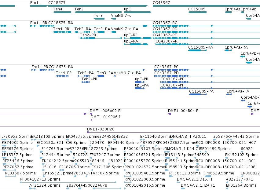Select the Ero1L-RB transcript
The width and height of the screenshot is (260, 190).
[x=39, y=26]
